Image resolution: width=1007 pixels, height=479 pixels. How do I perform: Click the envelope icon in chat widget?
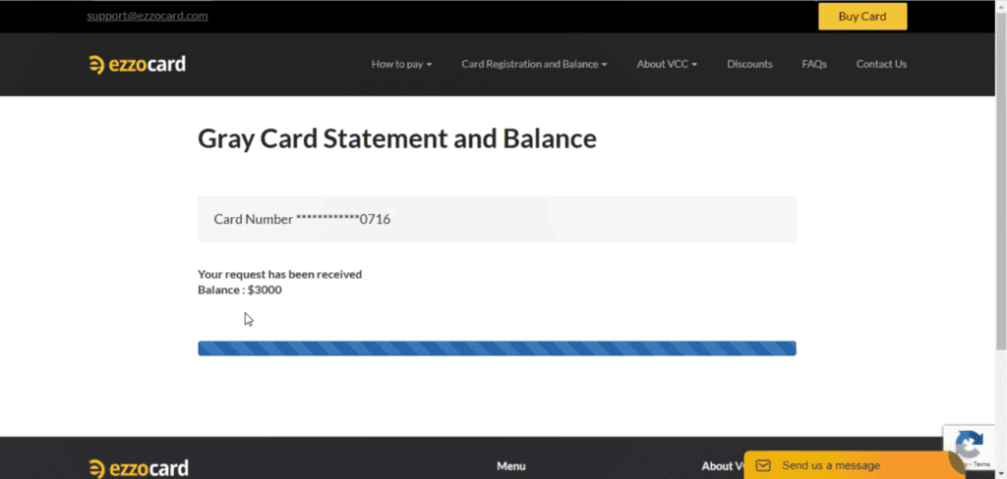(763, 465)
